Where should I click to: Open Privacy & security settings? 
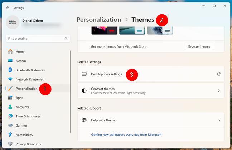pyautogui.click(x=38, y=144)
